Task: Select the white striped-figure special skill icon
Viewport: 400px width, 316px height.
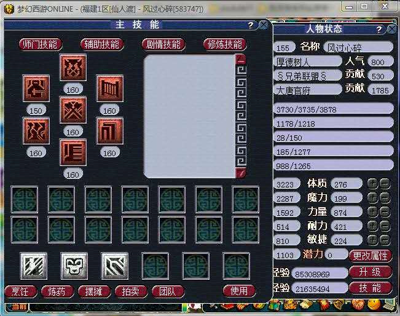Action: click(34, 266)
